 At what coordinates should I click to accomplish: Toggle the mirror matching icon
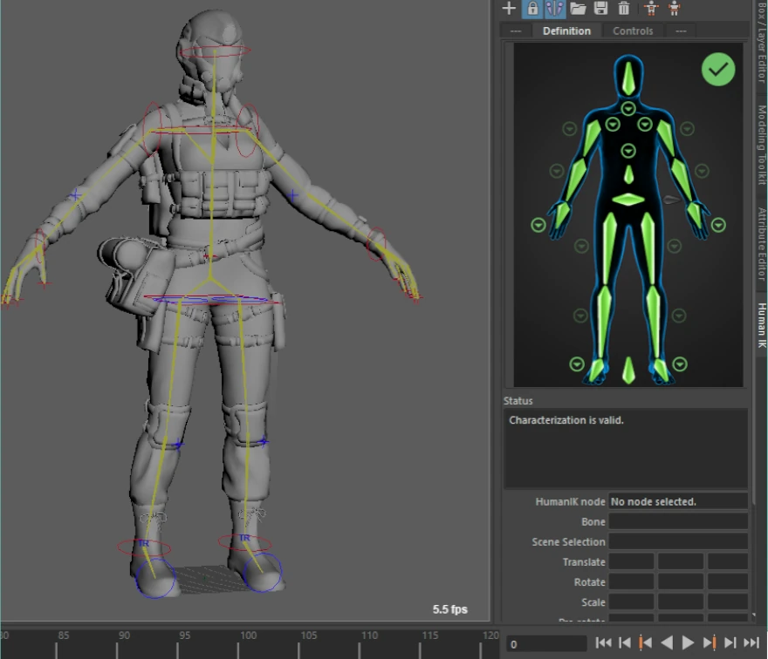pyautogui.click(x=555, y=9)
